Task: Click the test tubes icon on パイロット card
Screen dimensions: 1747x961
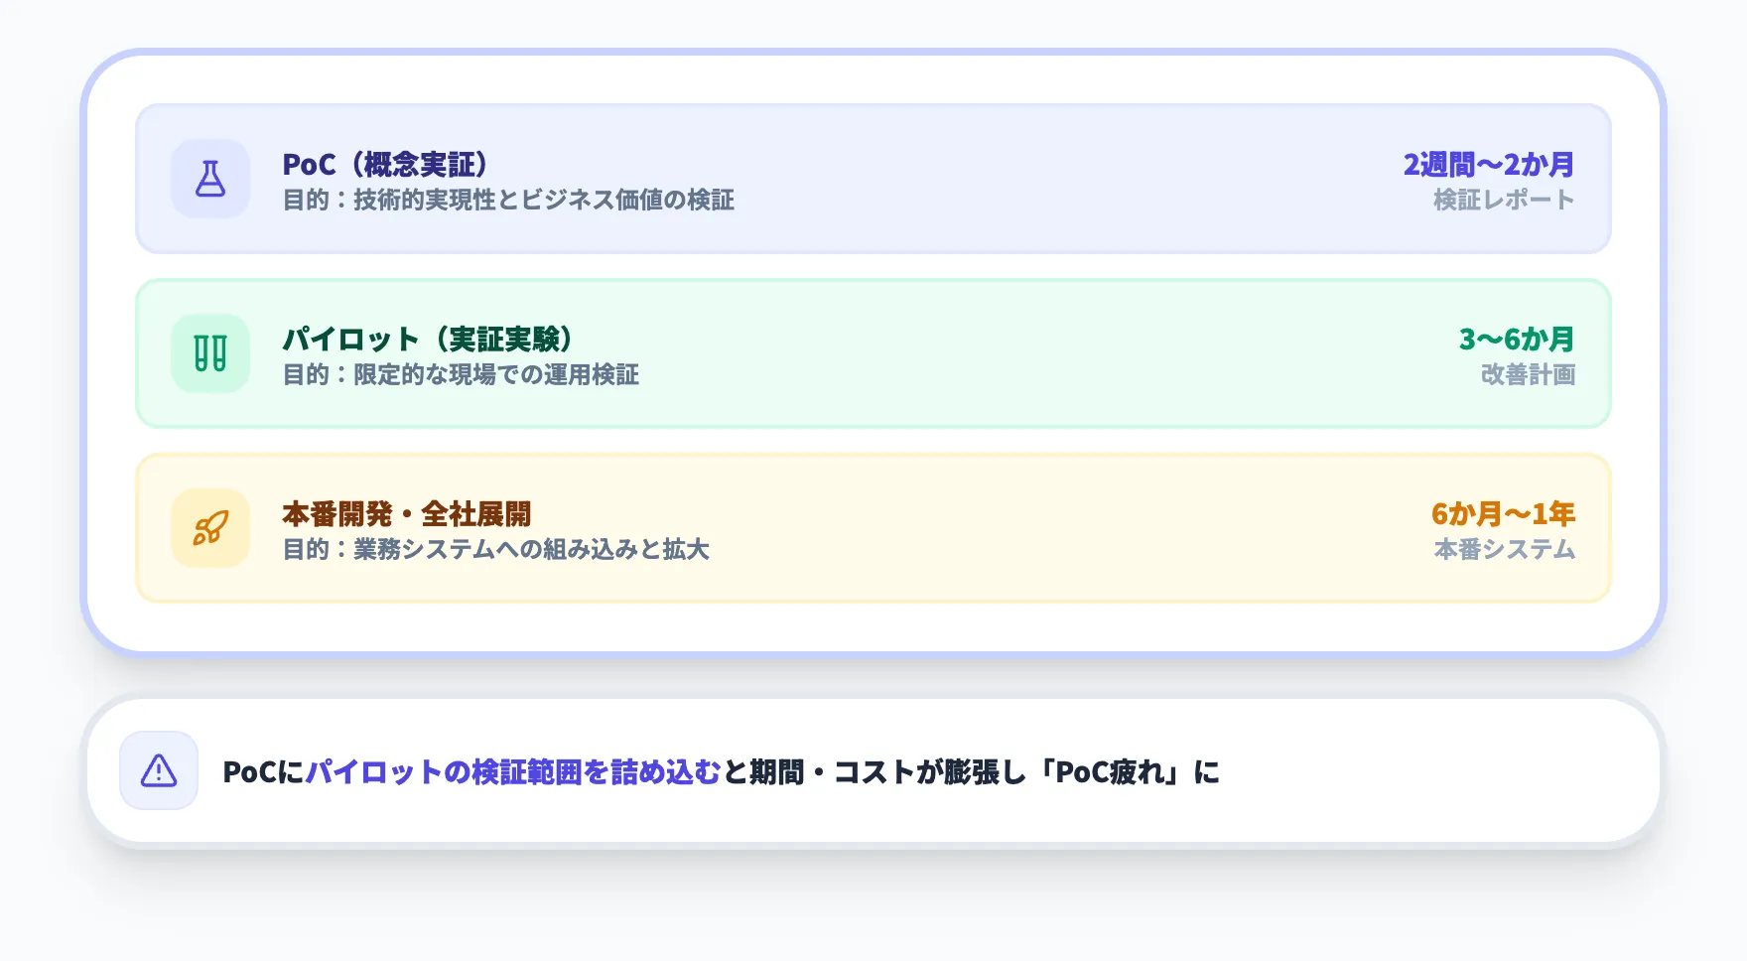Action: (209, 352)
